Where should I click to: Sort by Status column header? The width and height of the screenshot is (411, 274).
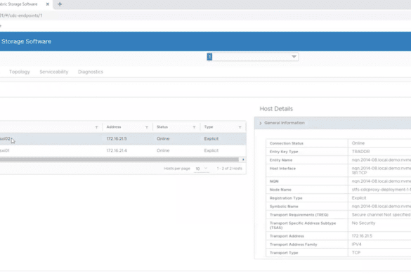click(x=162, y=127)
